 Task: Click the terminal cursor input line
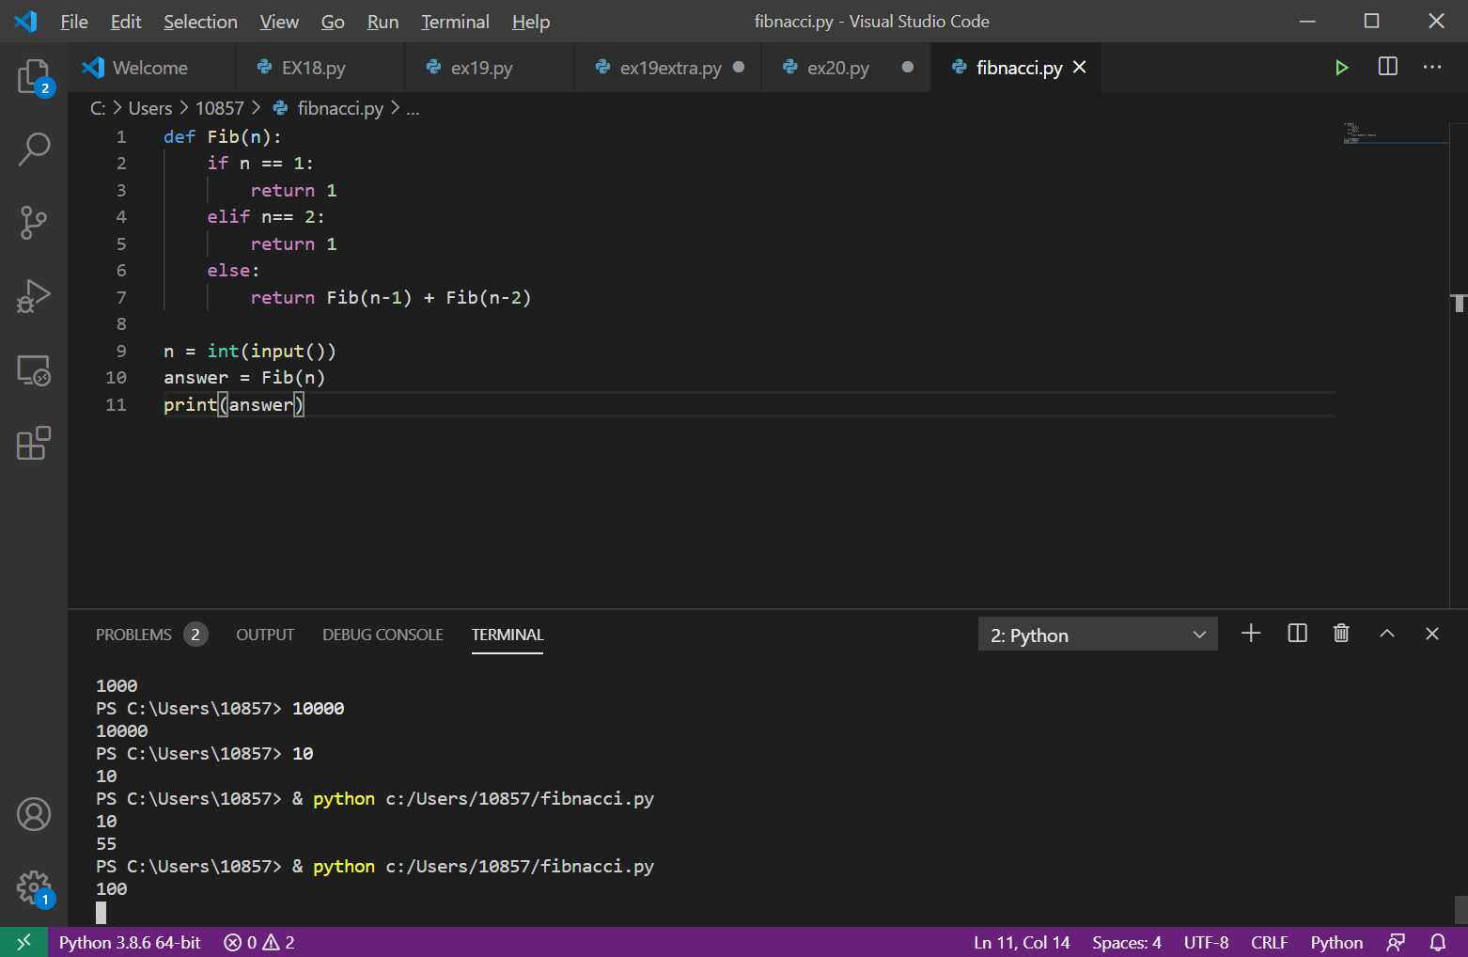(x=101, y=912)
